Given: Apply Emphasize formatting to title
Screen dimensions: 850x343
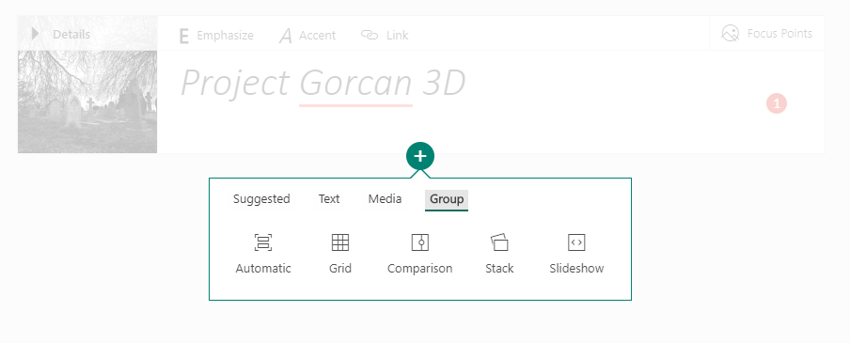Looking at the screenshot, I should click(x=215, y=36).
